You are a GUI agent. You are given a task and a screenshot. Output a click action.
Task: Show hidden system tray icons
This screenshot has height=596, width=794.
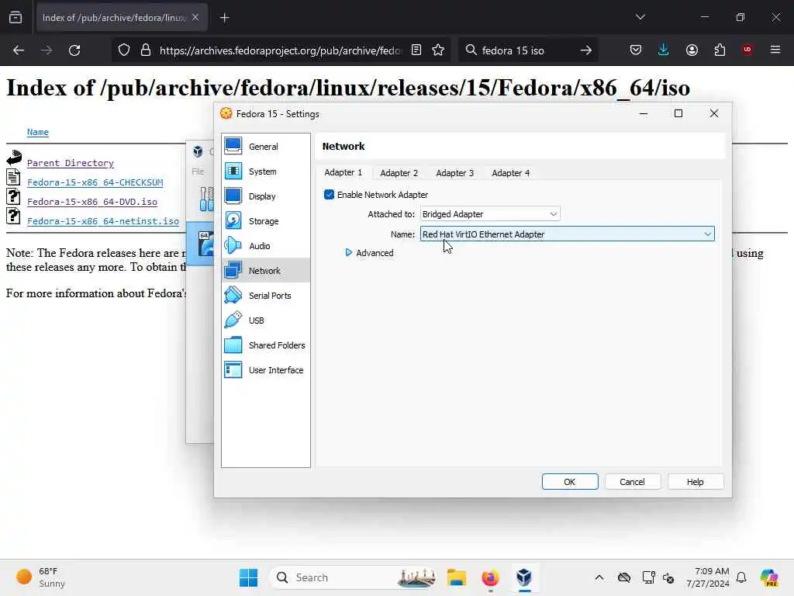click(x=599, y=577)
